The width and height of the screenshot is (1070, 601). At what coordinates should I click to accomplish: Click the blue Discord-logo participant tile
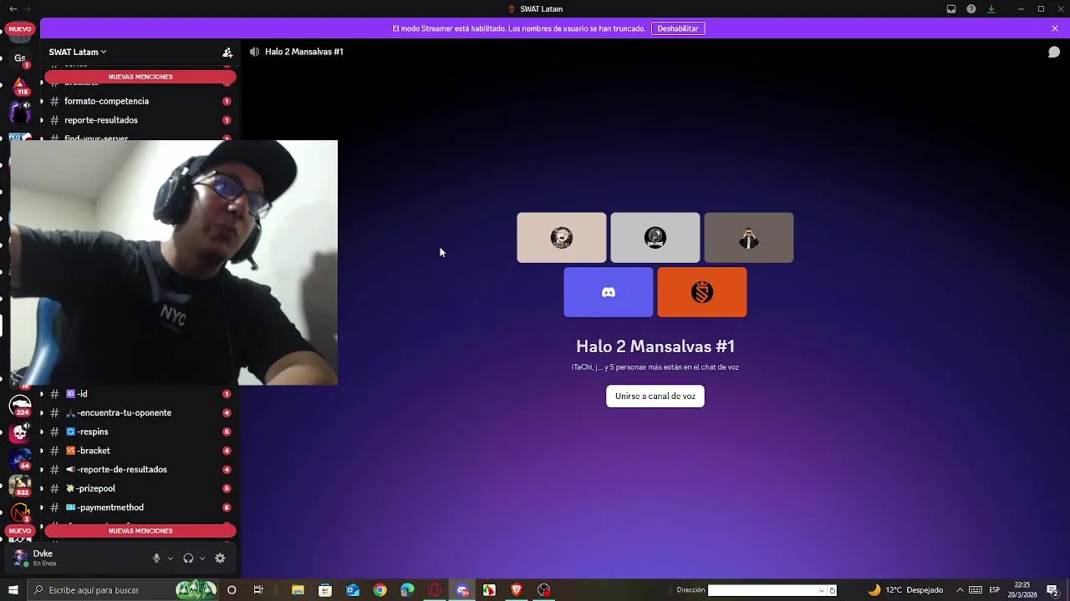609,292
